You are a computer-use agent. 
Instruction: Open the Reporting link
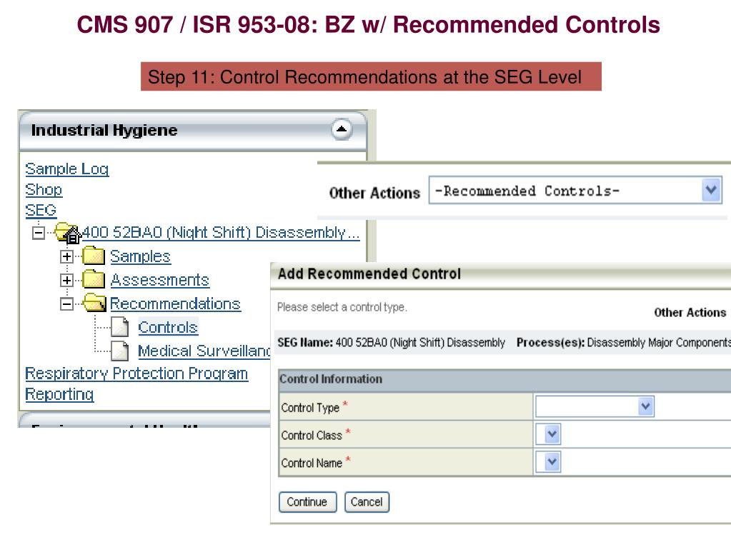pyautogui.click(x=59, y=394)
